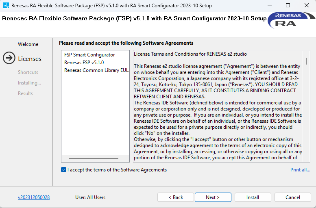Select the Renesas FSP v5.1.0 license
Screen dimensions: 316x208
pos(84,63)
